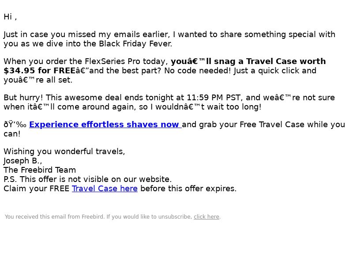The image size is (353, 265).
Task: Click the 'before this offer expires.' text
Action: click(188, 189)
